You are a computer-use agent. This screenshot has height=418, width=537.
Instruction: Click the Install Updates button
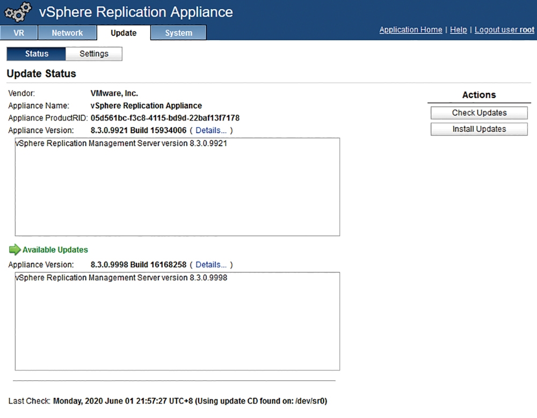pos(479,129)
